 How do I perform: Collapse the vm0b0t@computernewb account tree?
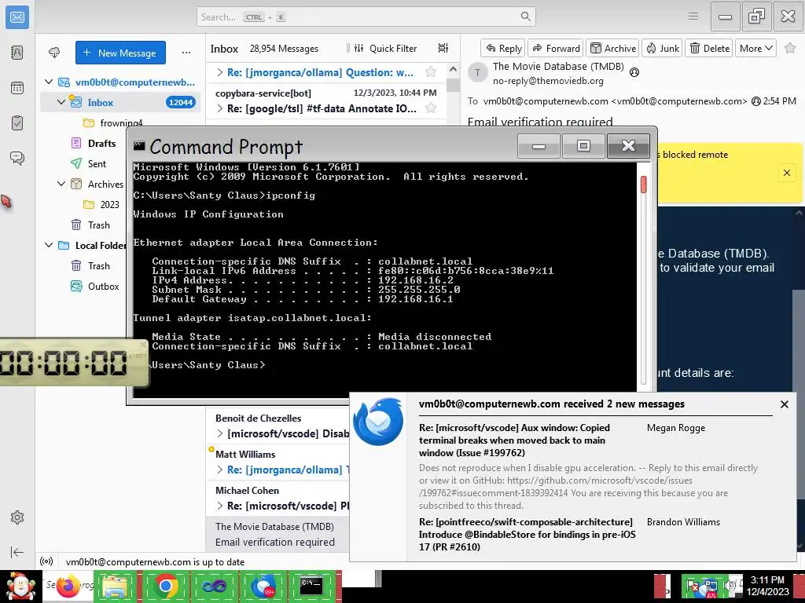tap(49, 82)
